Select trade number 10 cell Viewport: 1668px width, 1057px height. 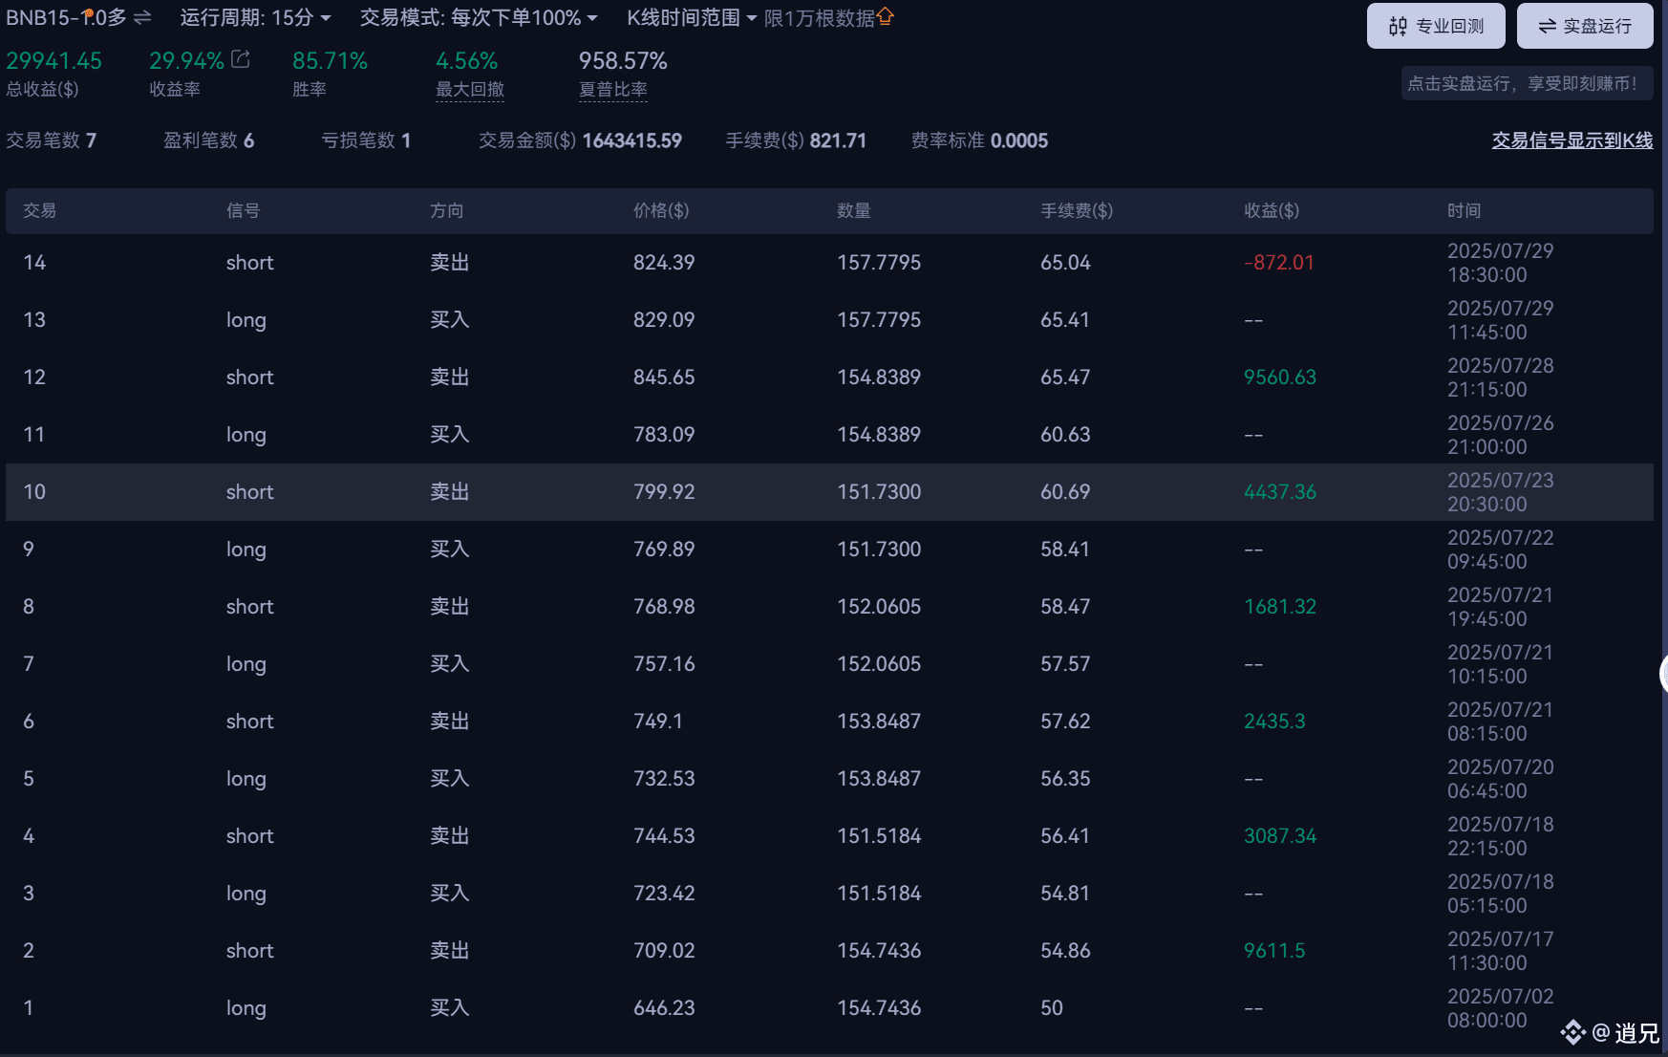(x=34, y=492)
